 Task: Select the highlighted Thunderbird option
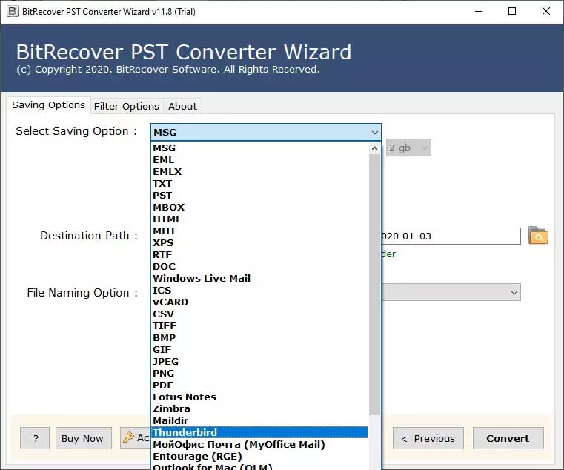[x=259, y=433]
